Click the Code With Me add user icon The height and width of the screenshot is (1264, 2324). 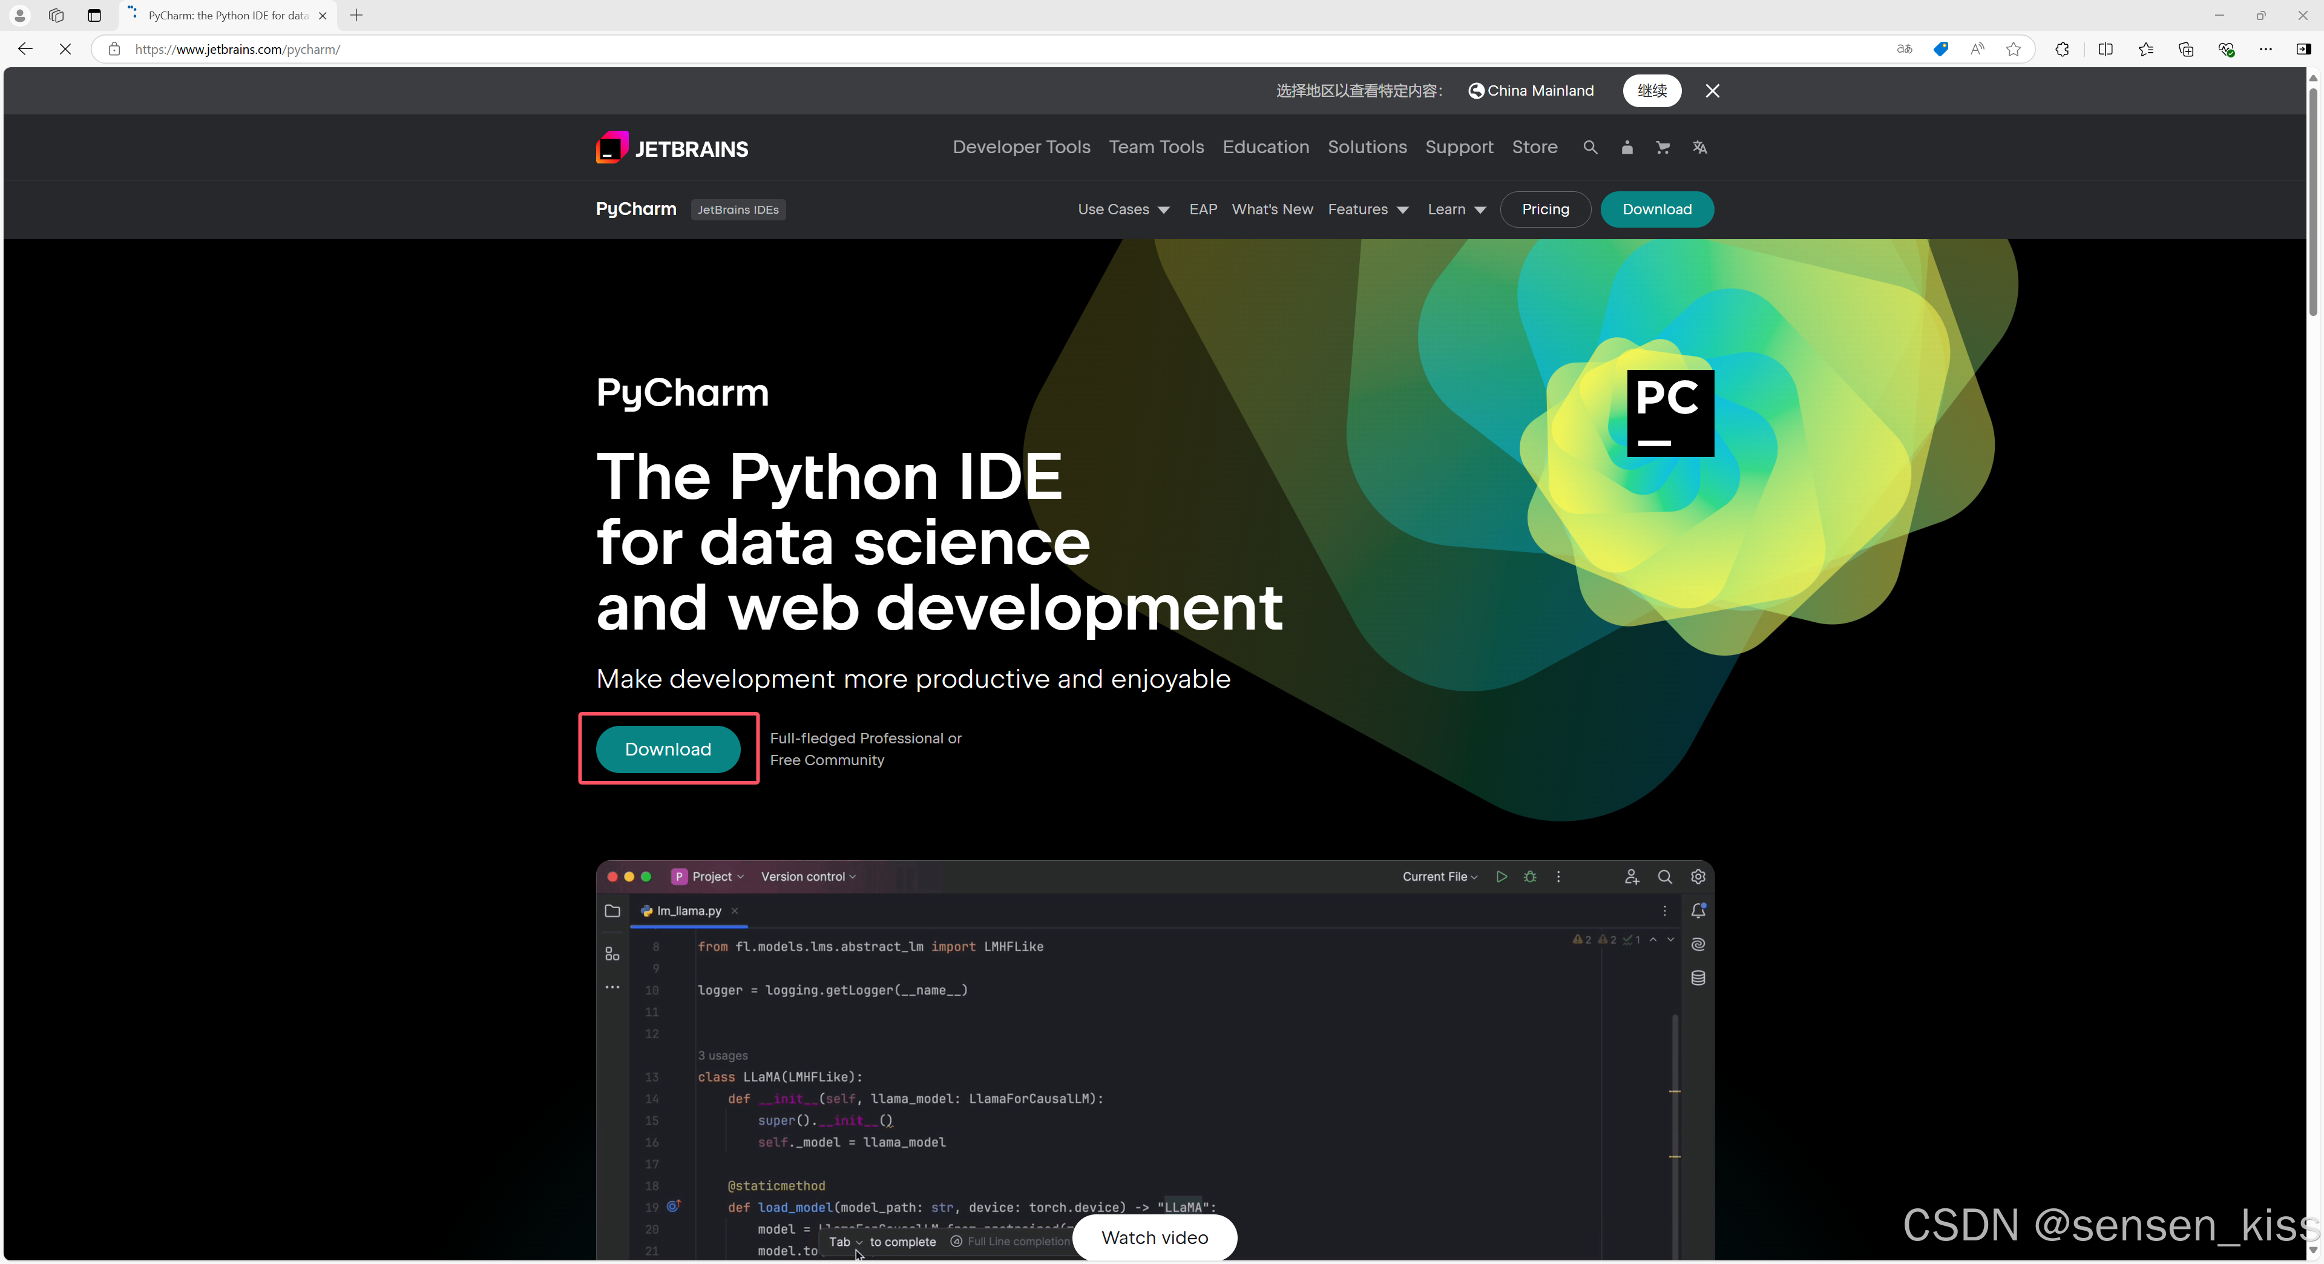point(1631,877)
